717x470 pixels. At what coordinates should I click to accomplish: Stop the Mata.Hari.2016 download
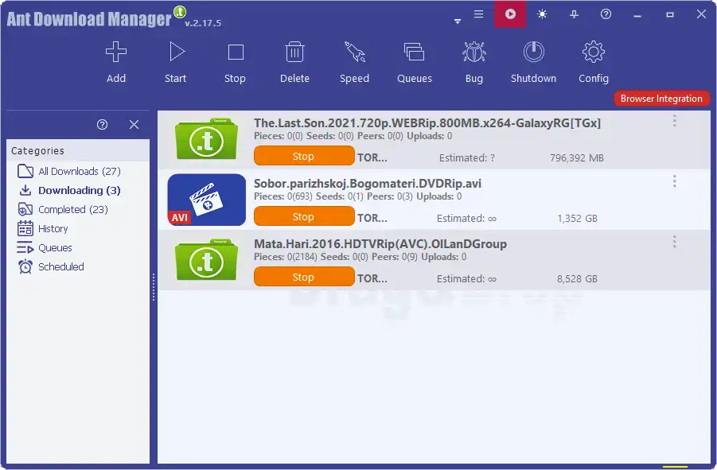[x=304, y=277]
